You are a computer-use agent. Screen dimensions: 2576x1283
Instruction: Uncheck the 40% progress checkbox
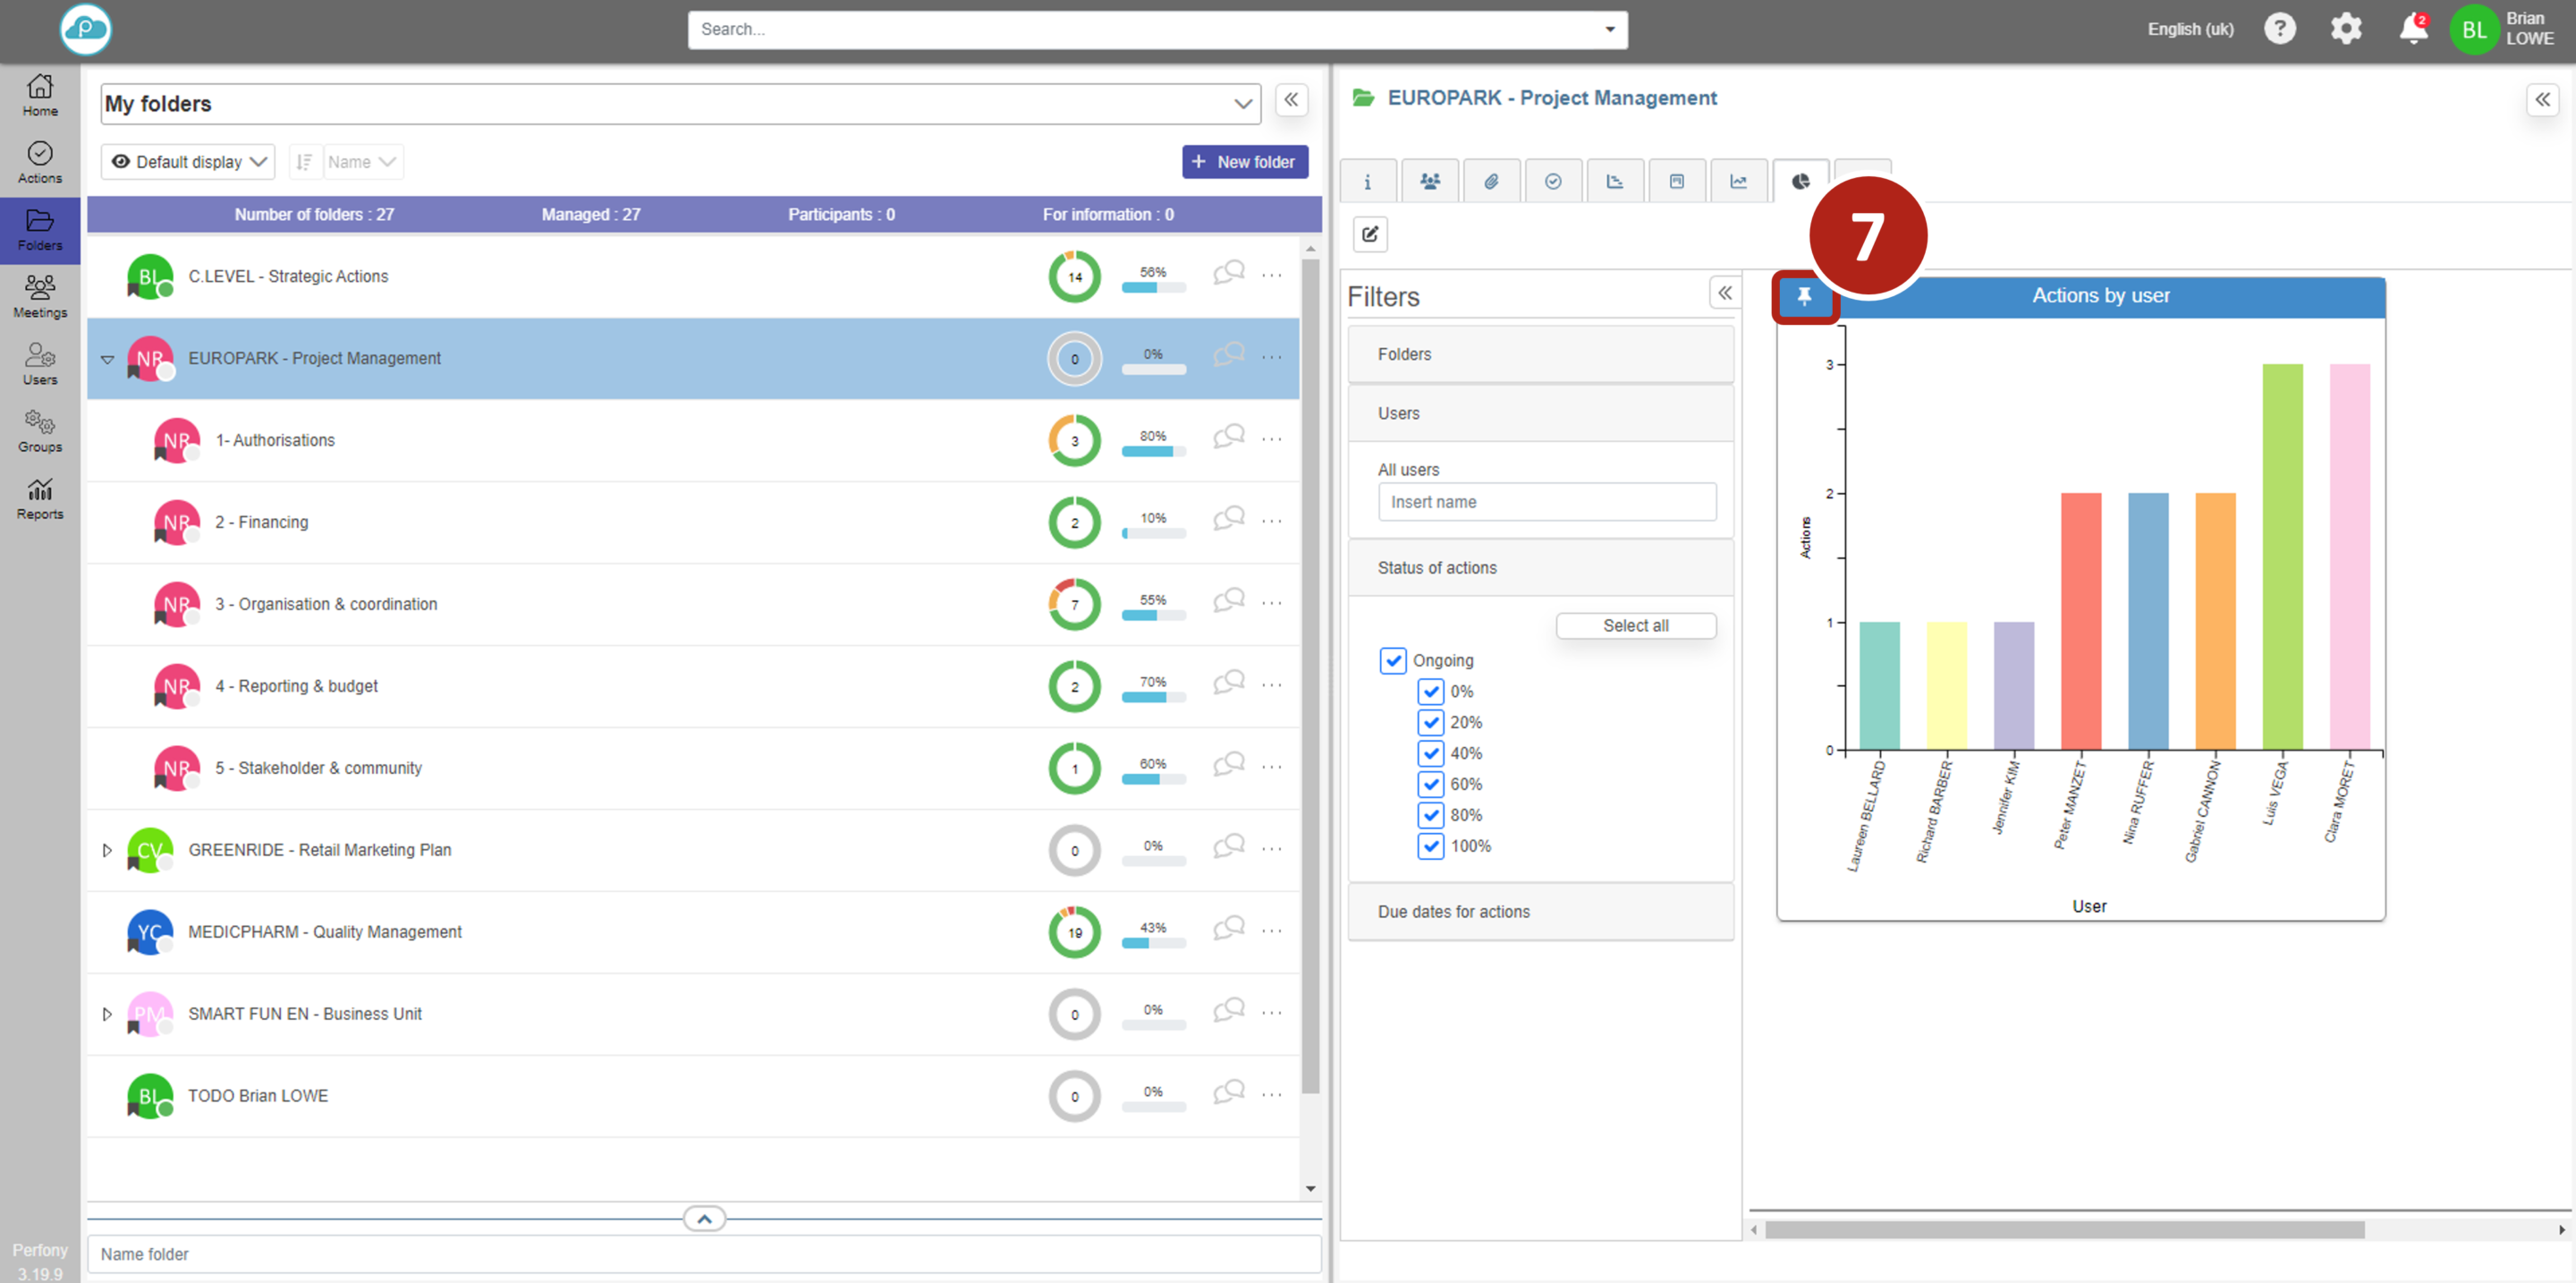1430,753
